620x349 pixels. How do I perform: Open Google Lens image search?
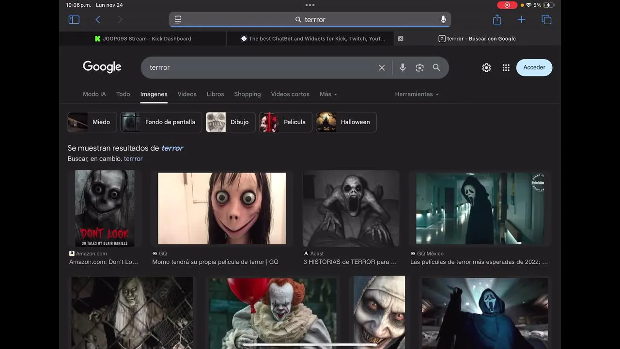point(419,68)
